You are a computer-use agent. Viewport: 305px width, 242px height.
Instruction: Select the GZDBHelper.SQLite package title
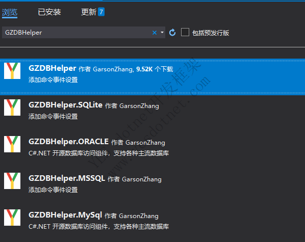66,105
